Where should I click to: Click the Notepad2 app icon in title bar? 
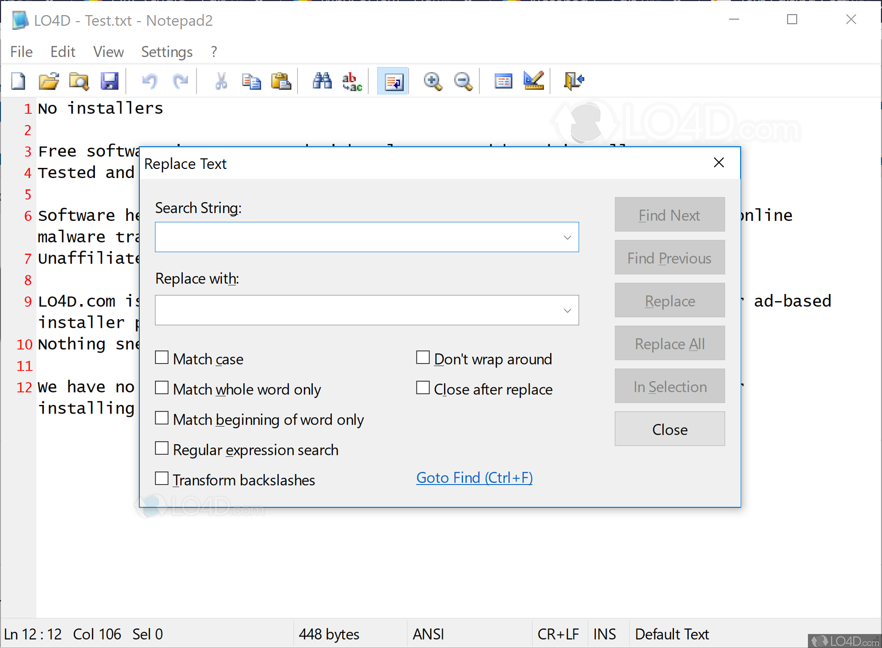pyautogui.click(x=20, y=21)
